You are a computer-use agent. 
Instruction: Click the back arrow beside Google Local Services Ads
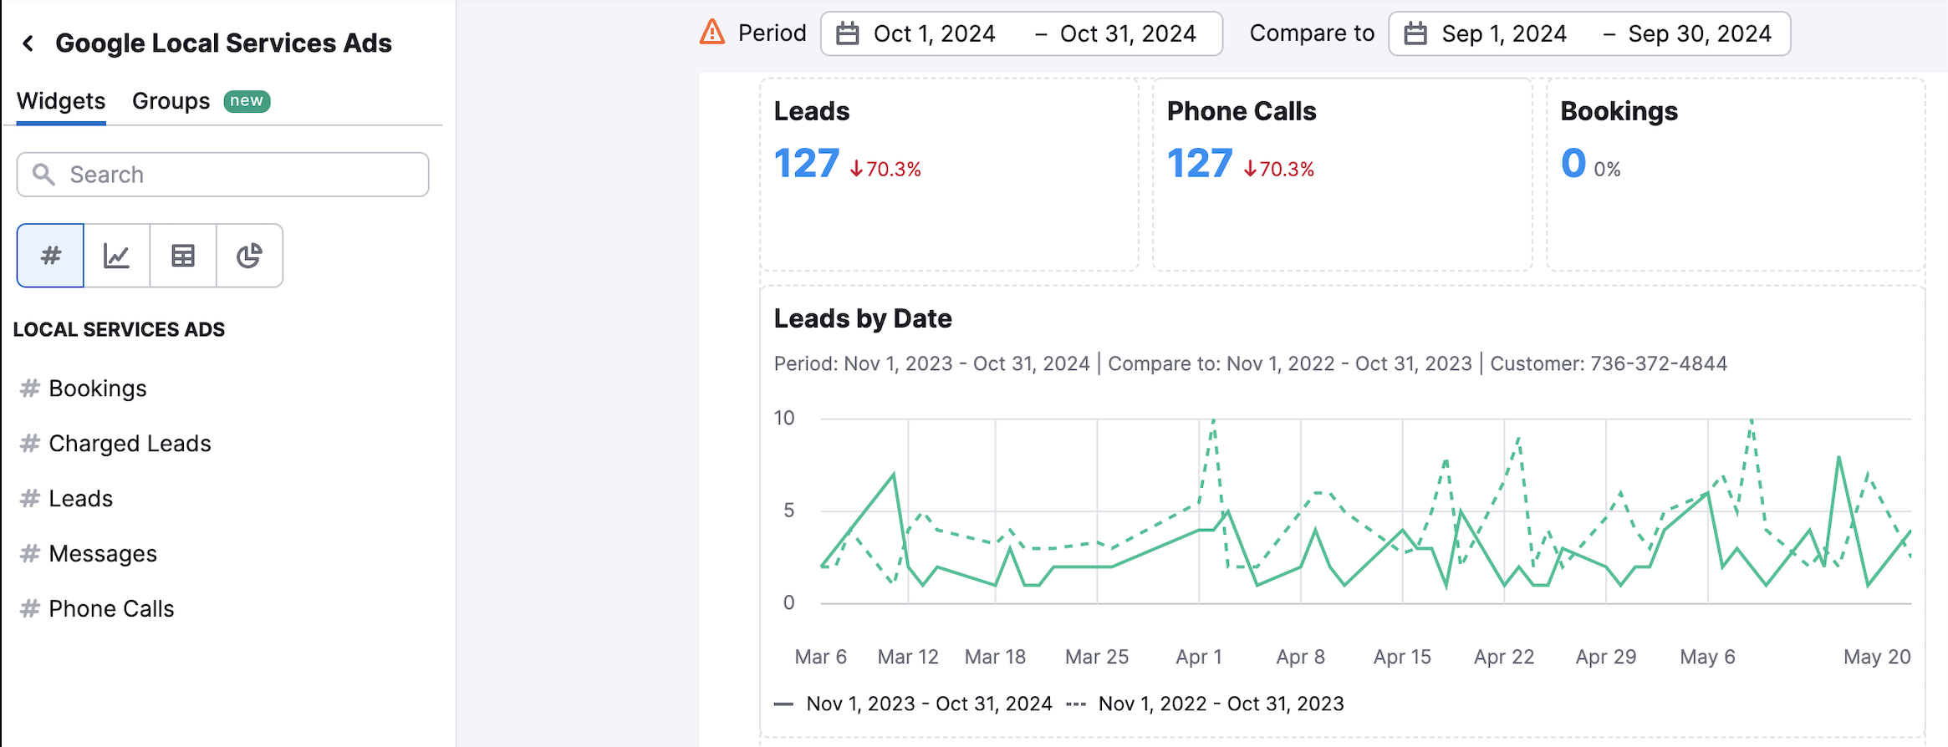pos(28,43)
